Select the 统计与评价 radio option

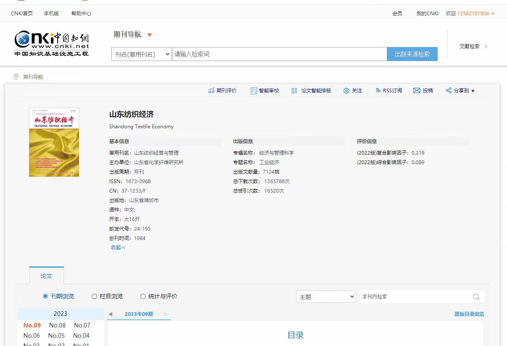coord(143,296)
